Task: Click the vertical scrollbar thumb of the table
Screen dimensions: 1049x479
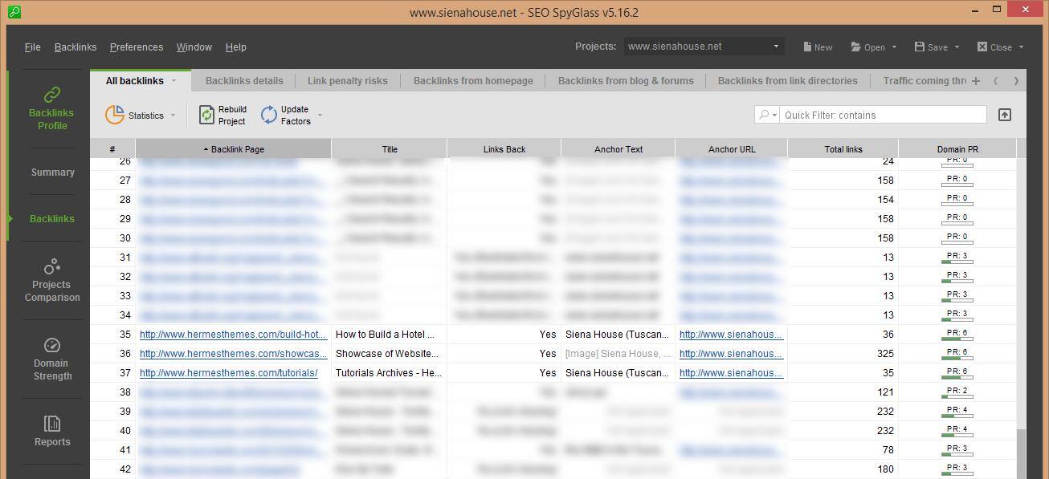Action: (x=1022, y=453)
